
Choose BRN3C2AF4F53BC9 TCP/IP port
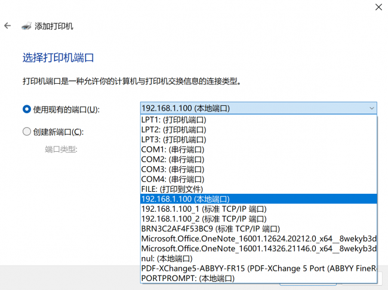(x=258, y=229)
